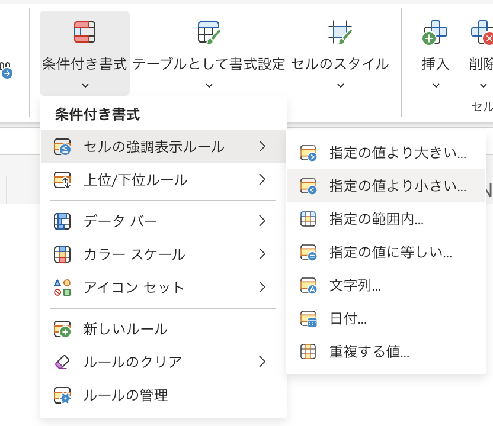Select 指定の値より大きい... rule
The image size is (493, 426).
(398, 153)
